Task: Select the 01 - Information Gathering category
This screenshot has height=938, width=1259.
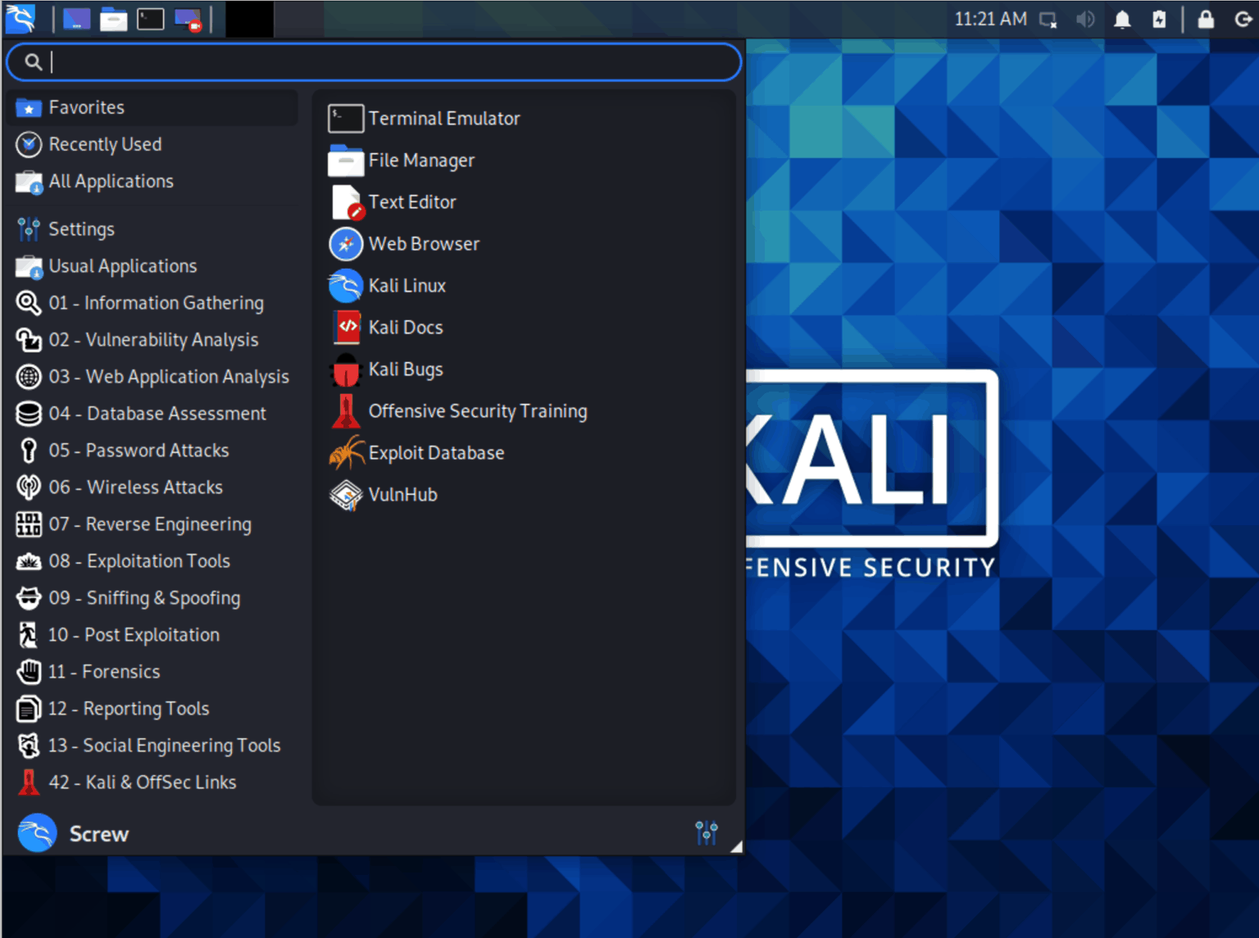Action: (156, 302)
